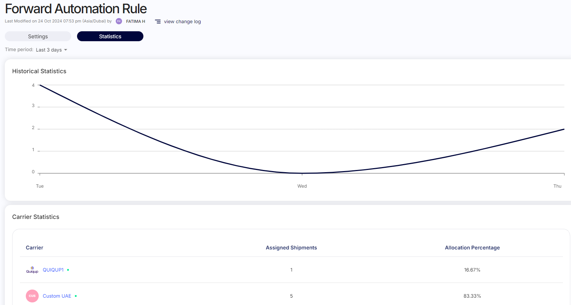Click the change log list icon
Screen dimensions: 571x305
click(x=158, y=22)
